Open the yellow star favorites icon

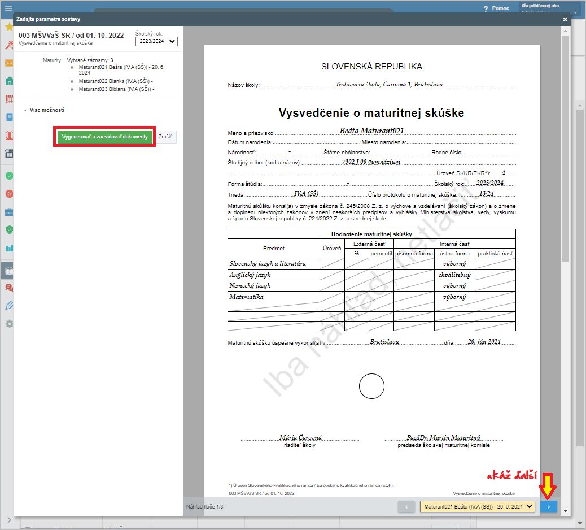click(9, 27)
